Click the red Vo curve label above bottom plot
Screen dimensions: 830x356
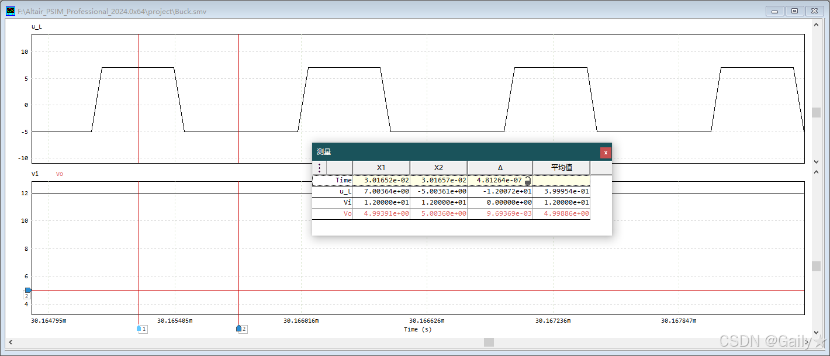coord(59,174)
